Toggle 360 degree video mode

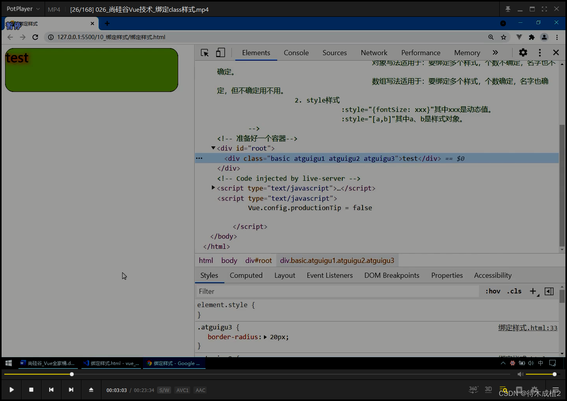(473, 389)
